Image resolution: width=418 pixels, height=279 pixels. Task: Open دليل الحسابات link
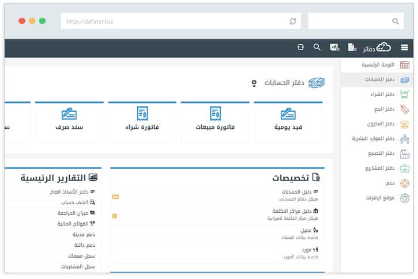click(x=296, y=192)
